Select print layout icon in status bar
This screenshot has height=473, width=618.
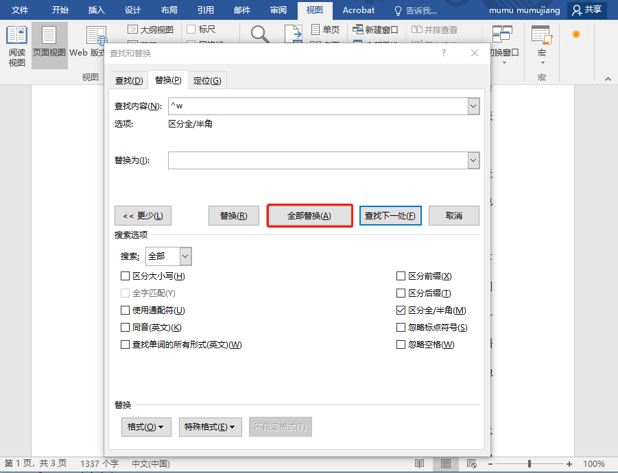(x=446, y=464)
